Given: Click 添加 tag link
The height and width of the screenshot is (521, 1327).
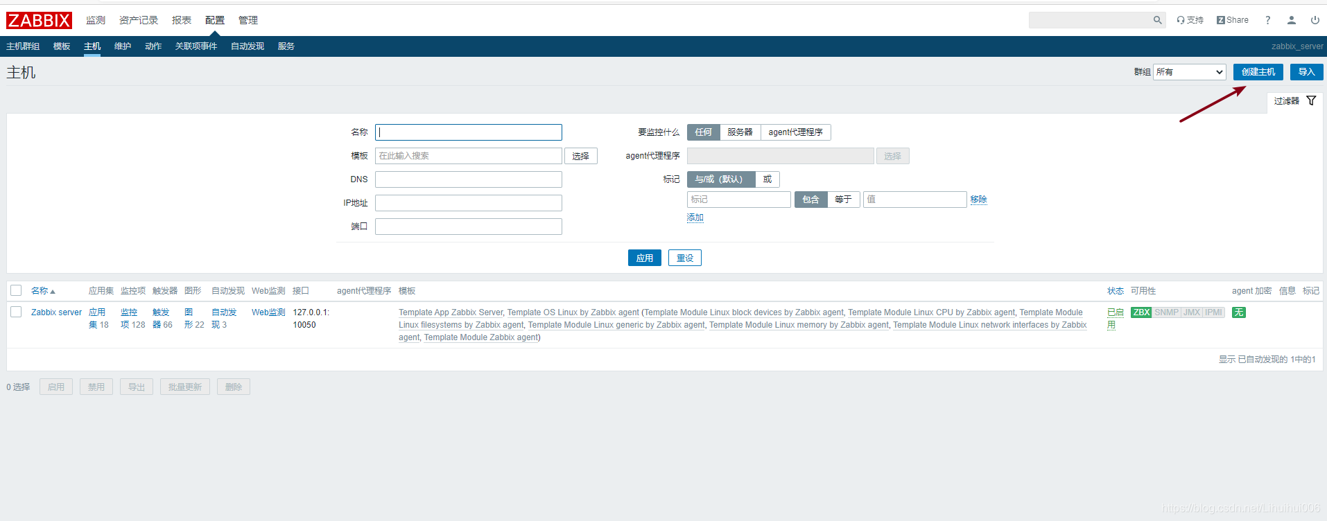Looking at the screenshot, I should tap(695, 218).
